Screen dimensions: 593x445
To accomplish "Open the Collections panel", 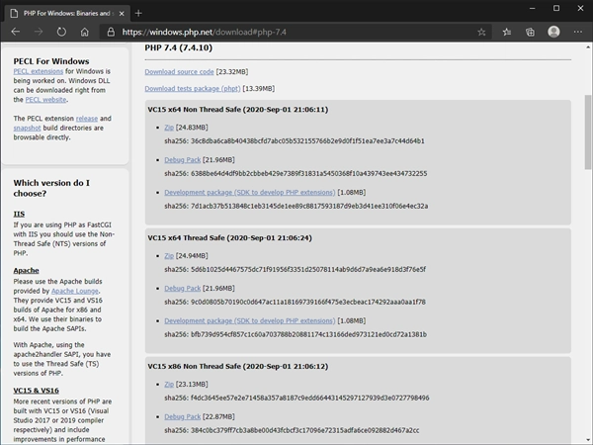I will [530, 33].
